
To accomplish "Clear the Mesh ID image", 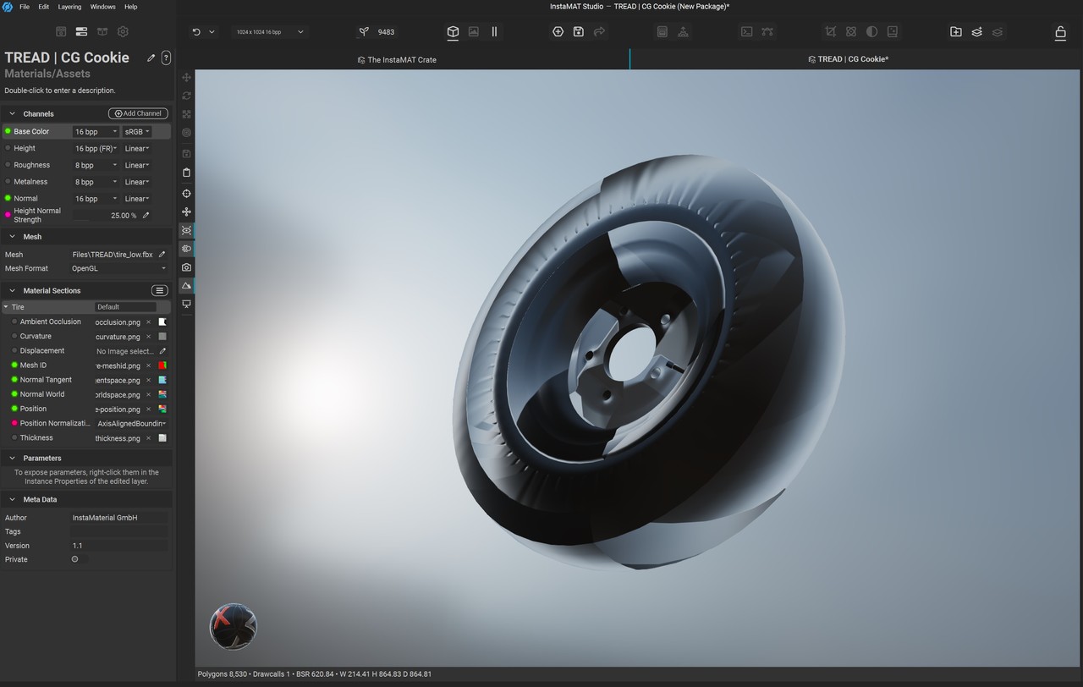I will pyautogui.click(x=149, y=365).
